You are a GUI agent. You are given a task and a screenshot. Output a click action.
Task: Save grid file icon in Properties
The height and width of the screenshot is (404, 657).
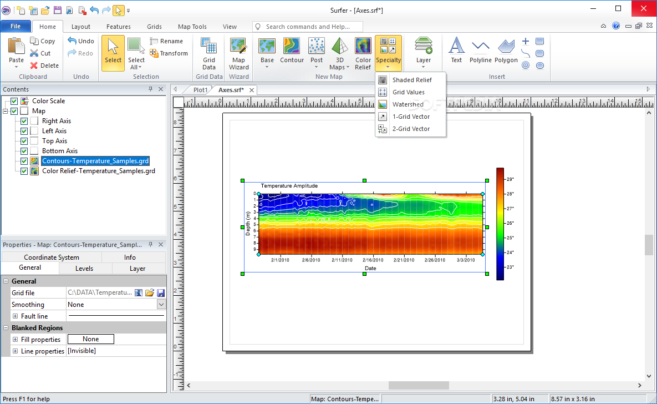point(160,293)
